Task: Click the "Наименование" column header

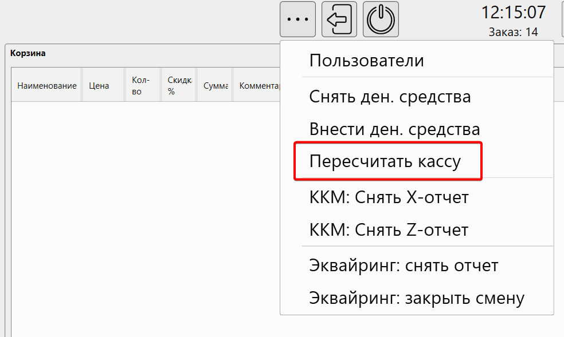Action: pos(46,85)
